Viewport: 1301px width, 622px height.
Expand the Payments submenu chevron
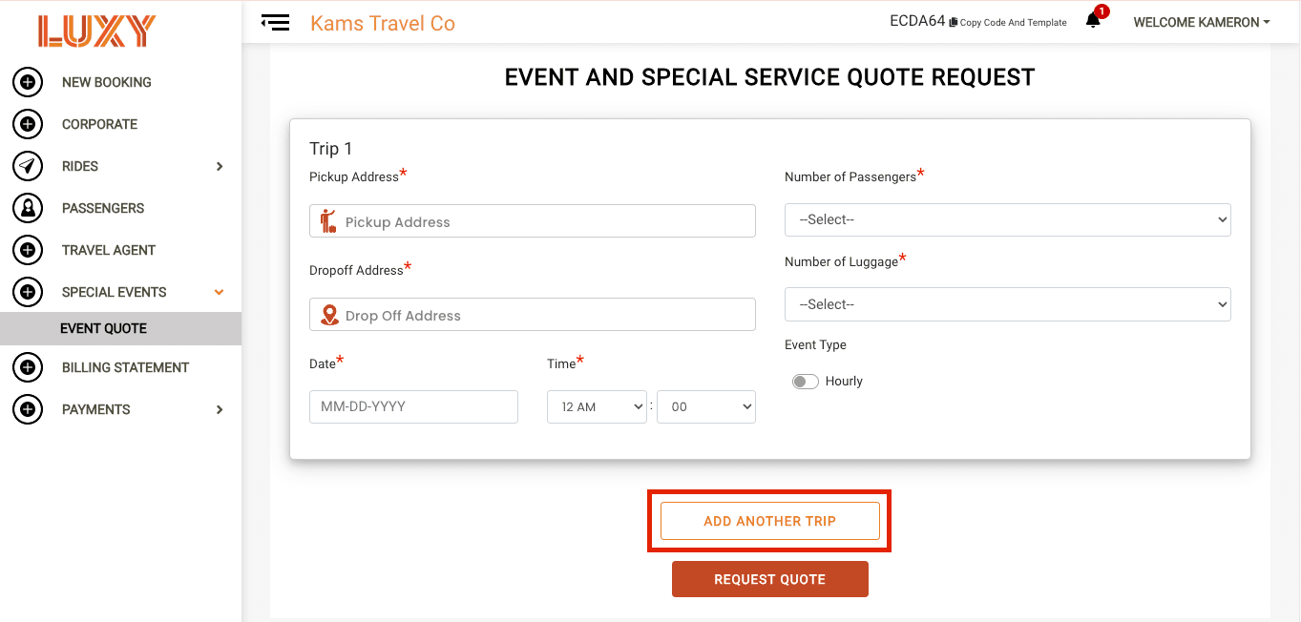coord(220,409)
